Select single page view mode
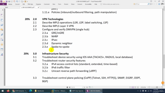The height and width of the screenshot is (93, 165). click(130, 87)
